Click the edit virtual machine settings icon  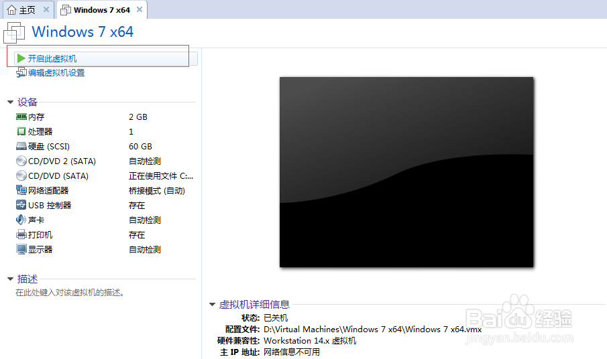click(21, 72)
